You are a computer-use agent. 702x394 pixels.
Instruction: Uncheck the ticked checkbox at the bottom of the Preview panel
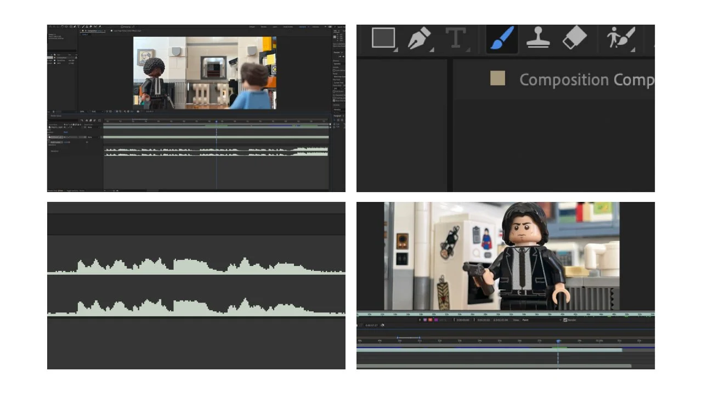[334, 101]
